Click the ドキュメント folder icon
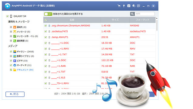The width and height of the screenshot is (193, 109). click(x=15, y=70)
